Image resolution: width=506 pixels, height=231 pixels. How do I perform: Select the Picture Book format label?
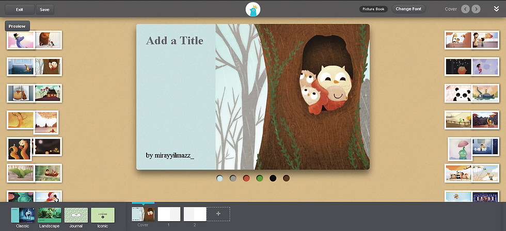[x=373, y=9]
